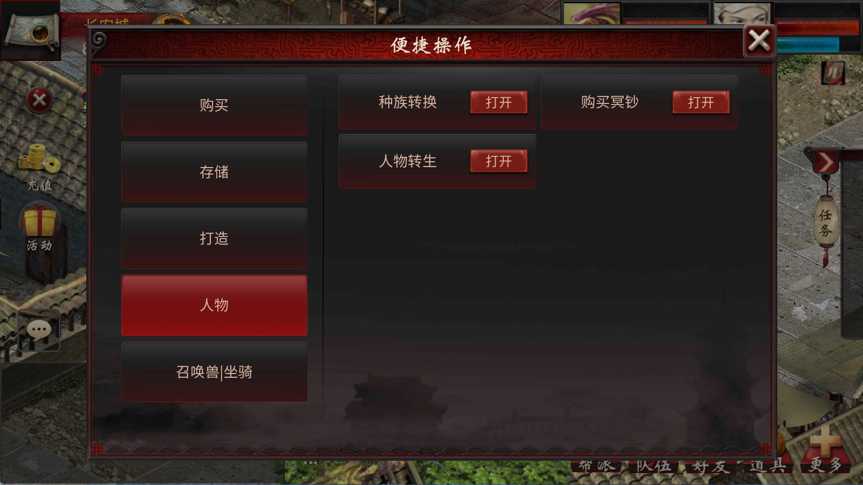Viewport: 863px width, 485px height.
Task: Click the 更多 plus icon
Action: 825,449
